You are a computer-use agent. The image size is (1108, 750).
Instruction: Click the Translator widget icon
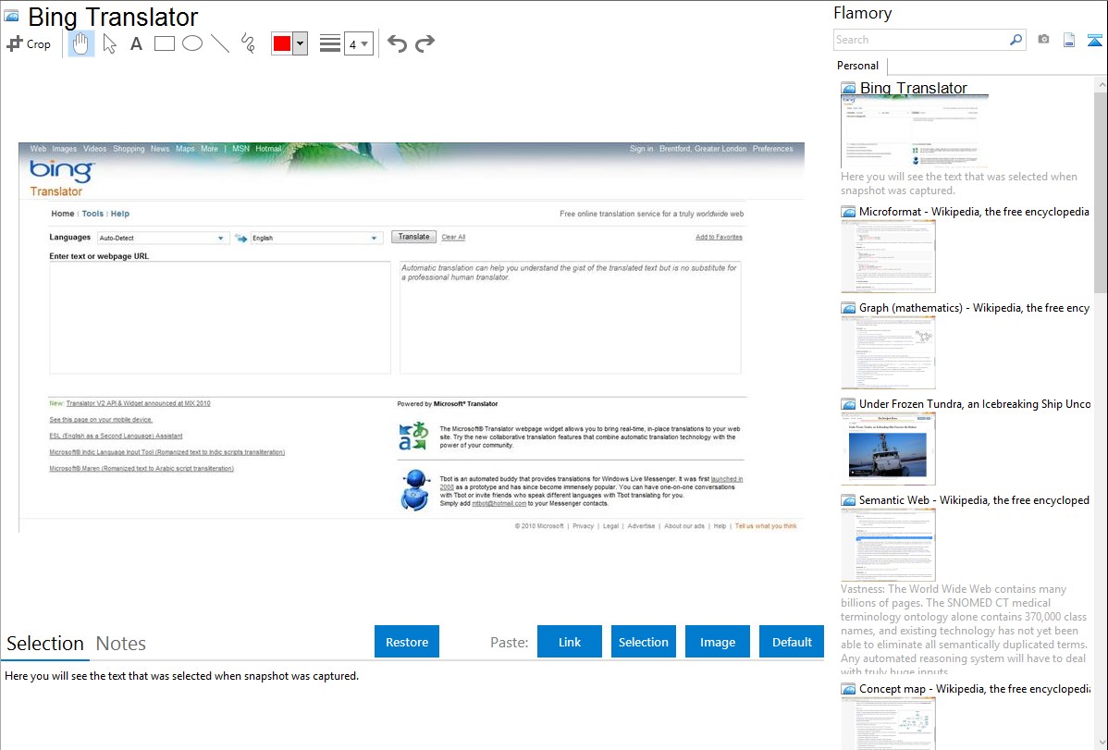point(412,436)
